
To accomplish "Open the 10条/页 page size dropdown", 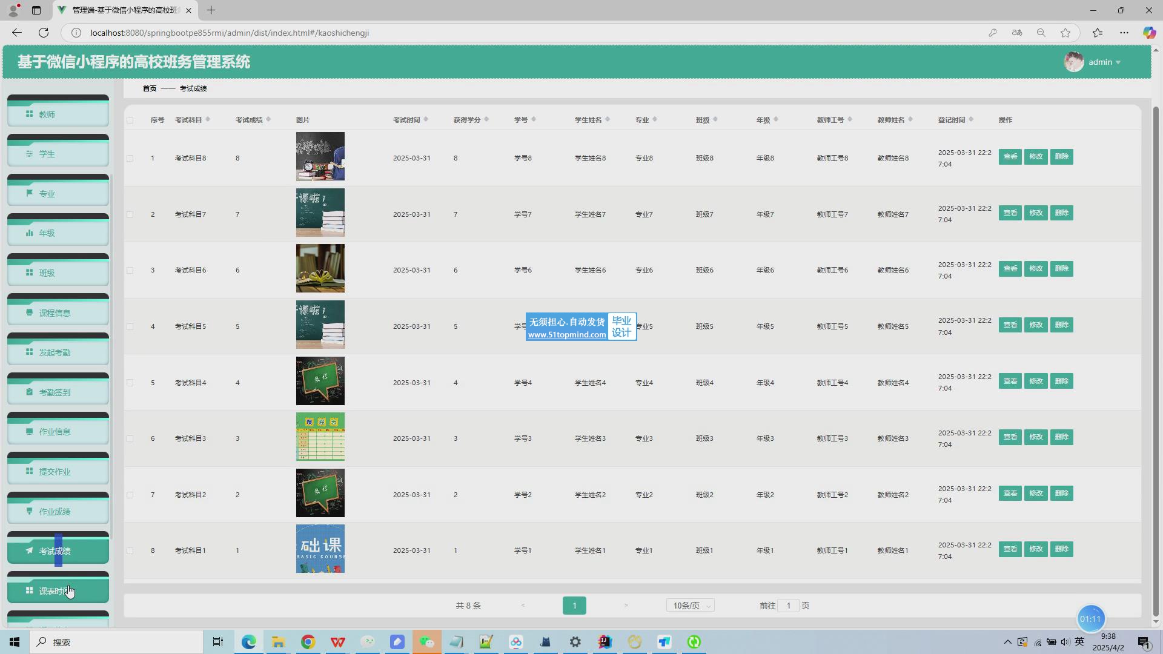I will [x=691, y=606].
